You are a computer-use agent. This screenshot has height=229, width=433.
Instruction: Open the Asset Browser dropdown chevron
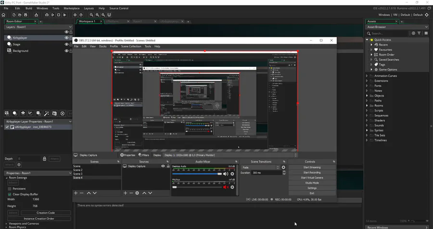(426, 27)
